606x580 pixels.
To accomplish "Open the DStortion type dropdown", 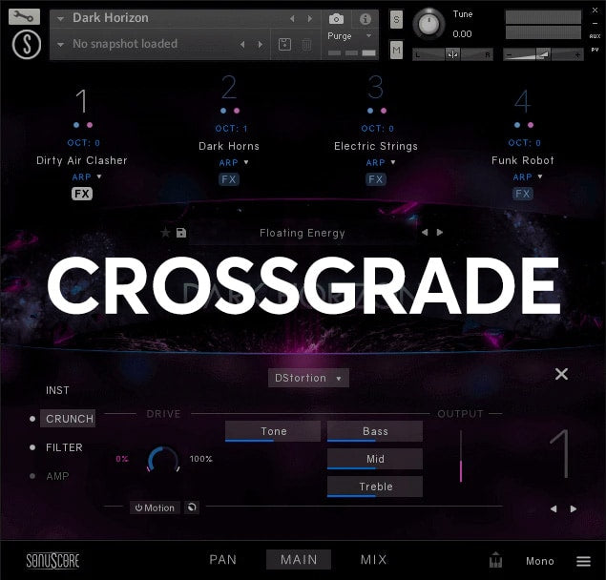I will coord(308,378).
